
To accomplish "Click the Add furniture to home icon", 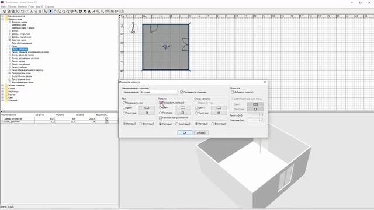I will click(x=46, y=11).
